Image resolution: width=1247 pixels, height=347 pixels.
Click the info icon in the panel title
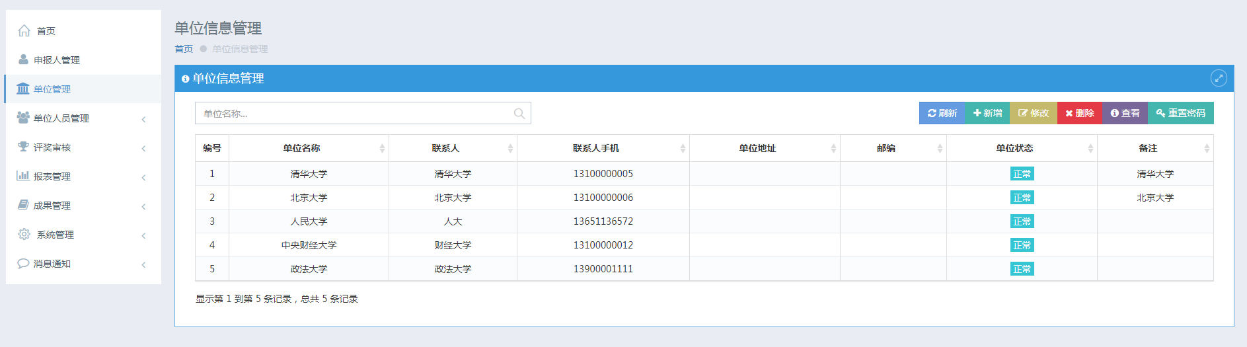185,79
